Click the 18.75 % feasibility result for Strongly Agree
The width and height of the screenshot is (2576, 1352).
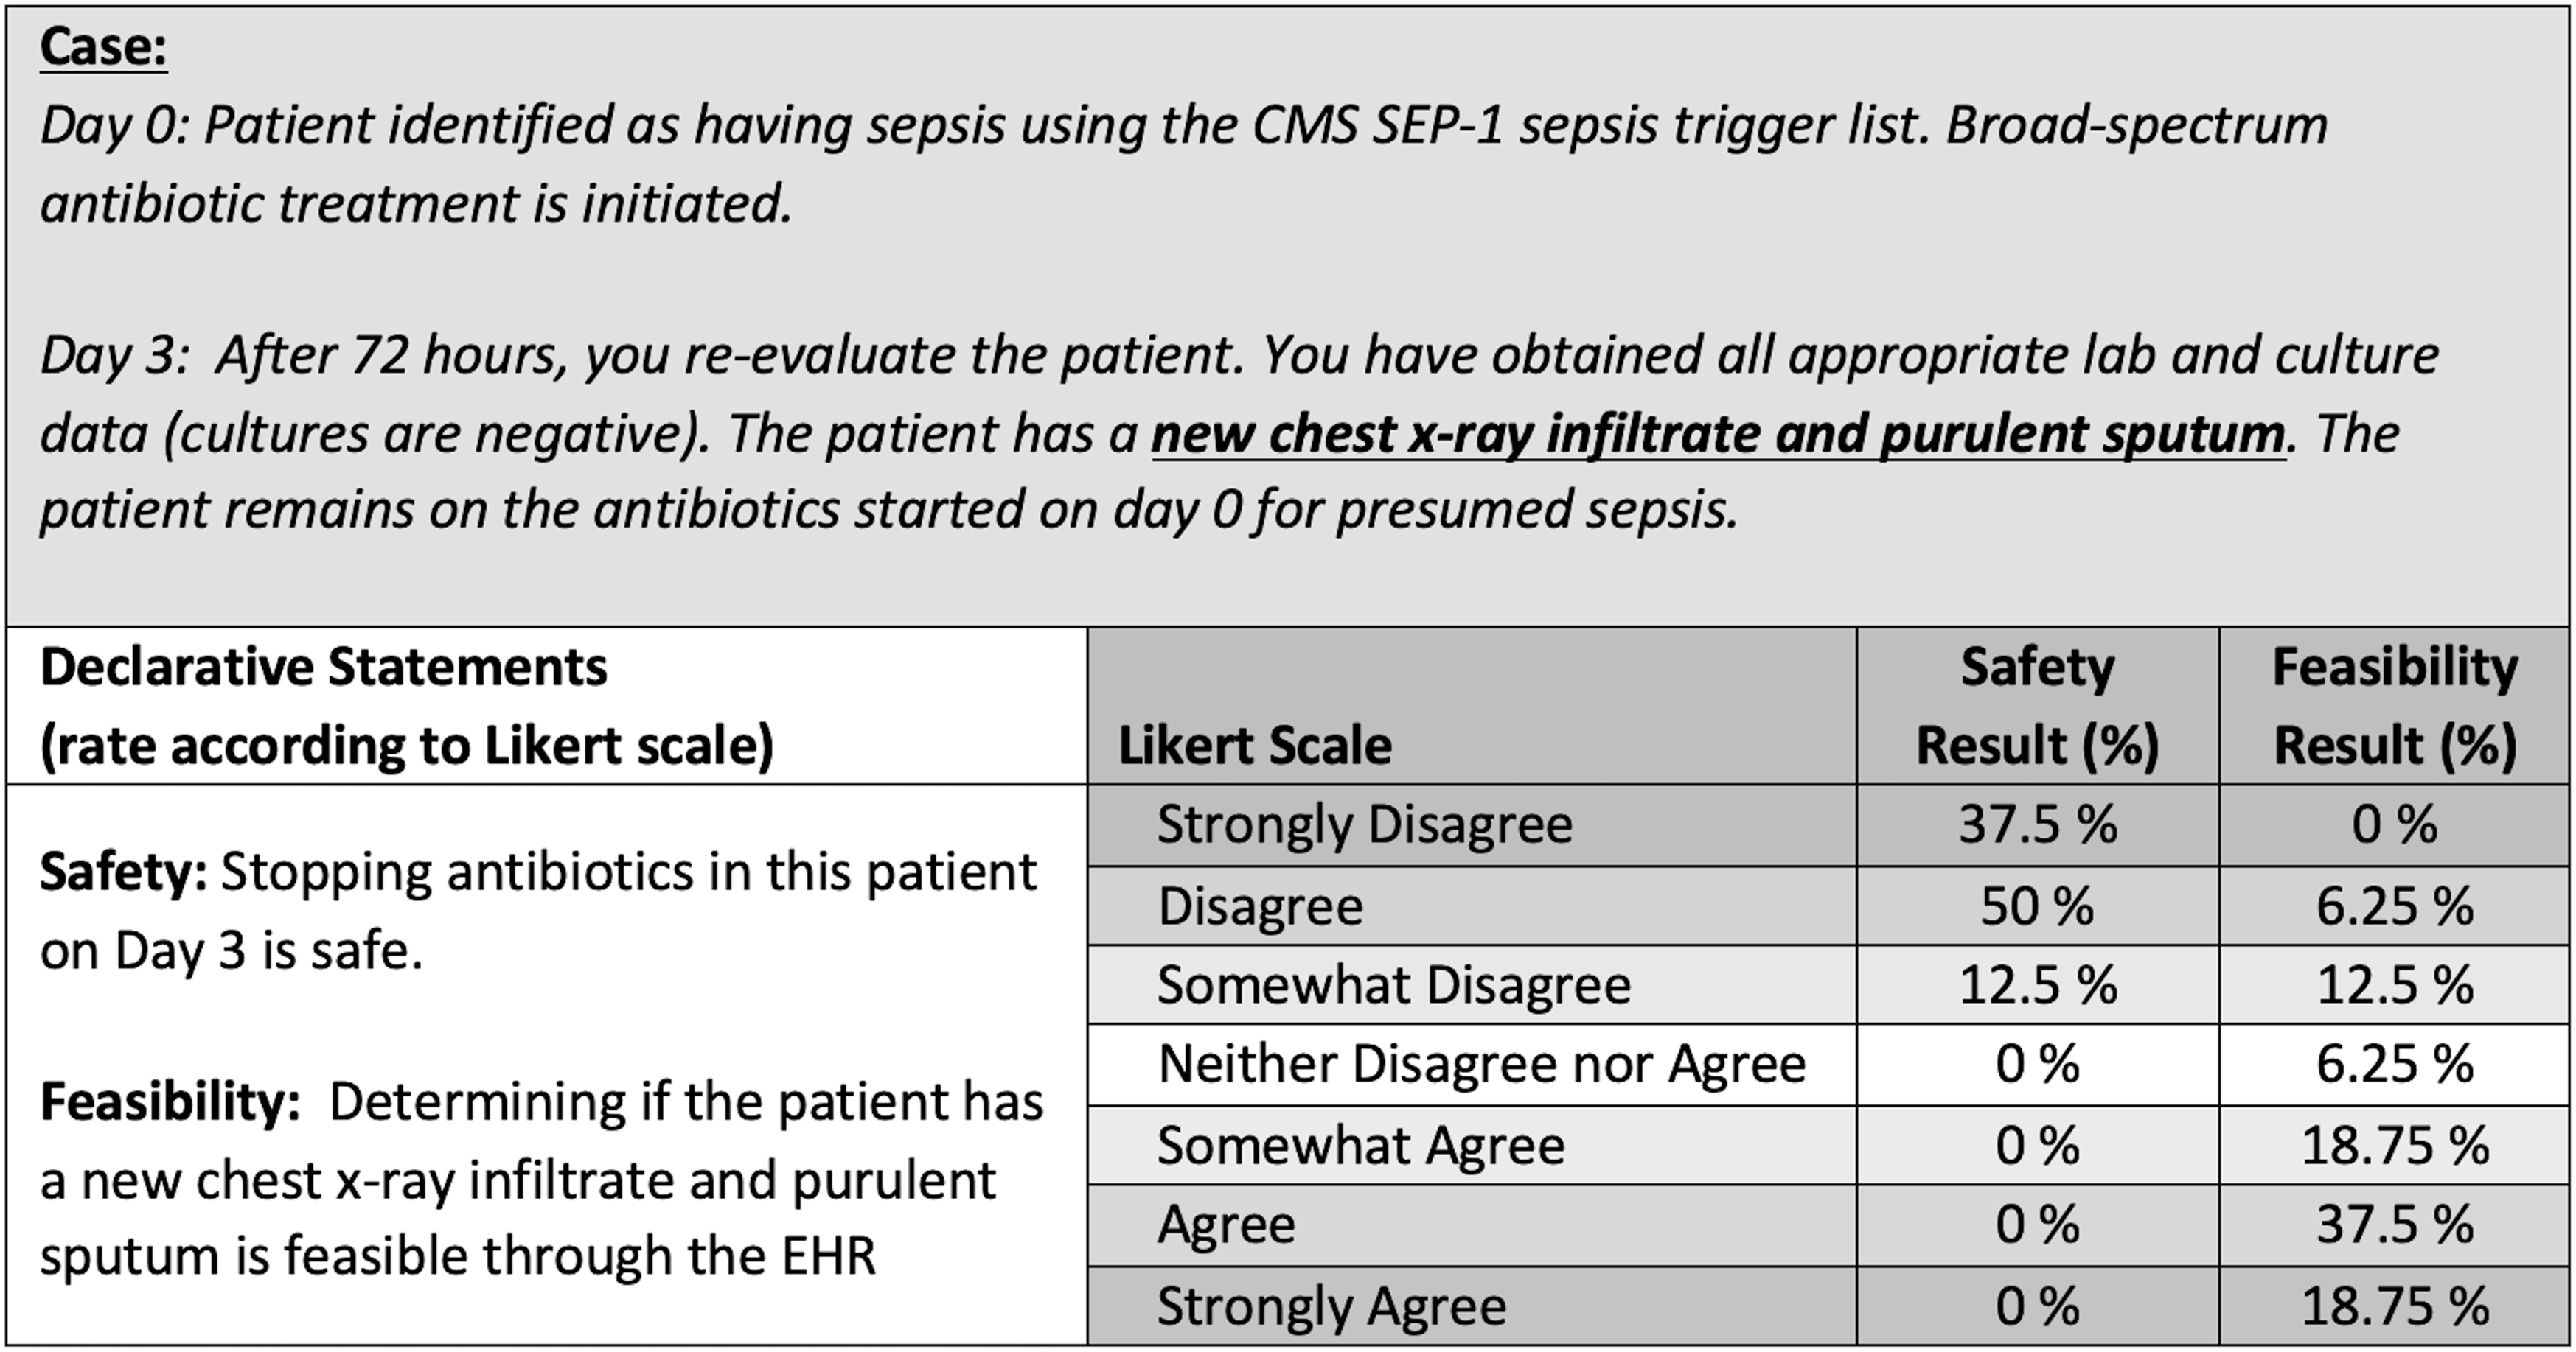point(2395,1306)
